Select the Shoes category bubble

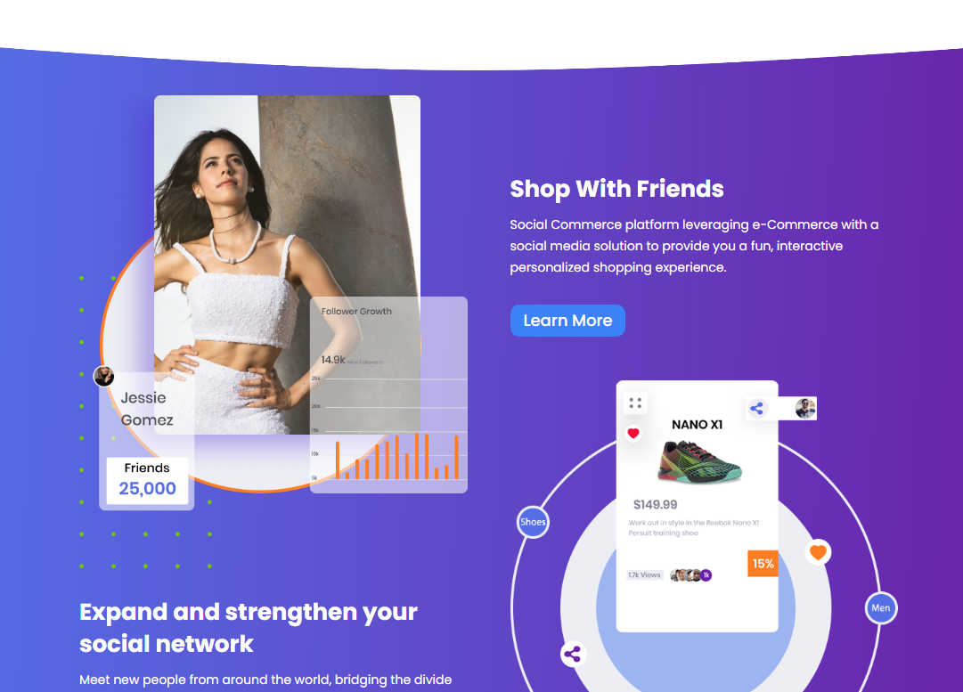pos(533,522)
